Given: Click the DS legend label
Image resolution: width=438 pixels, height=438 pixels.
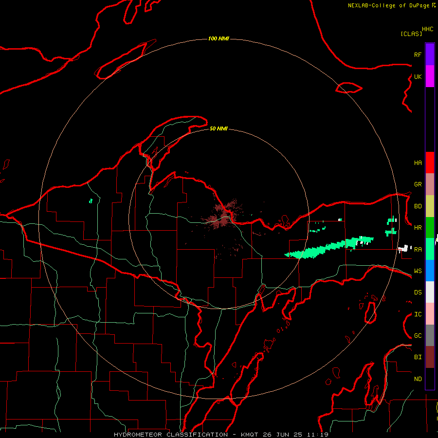Looking at the screenshot, I should [418, 292].
